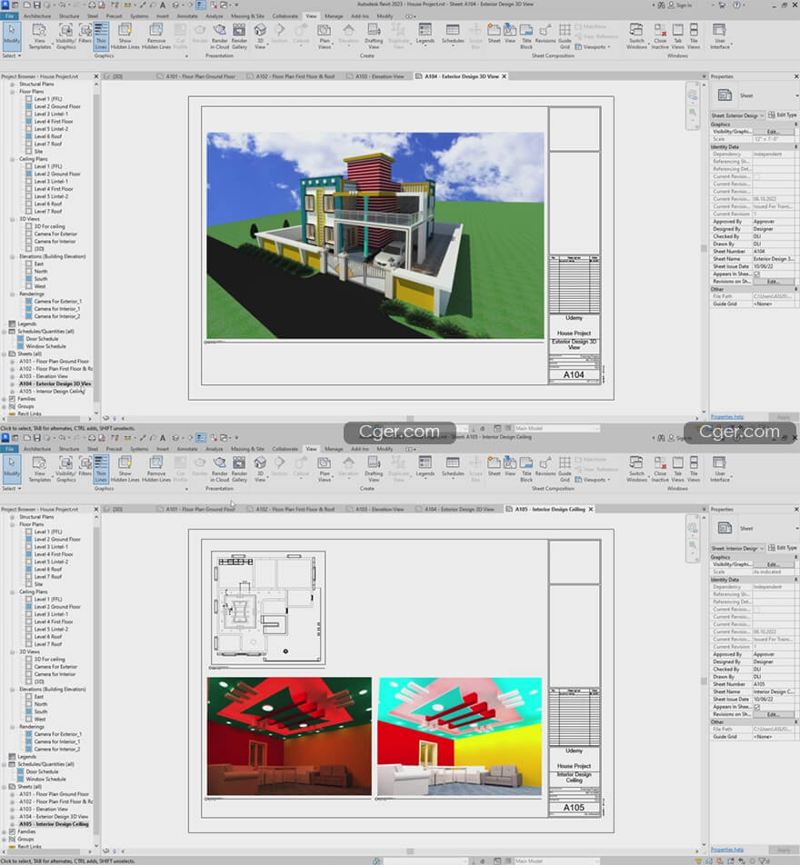Open the File menu in the lower window

click(x=10, y=449)
